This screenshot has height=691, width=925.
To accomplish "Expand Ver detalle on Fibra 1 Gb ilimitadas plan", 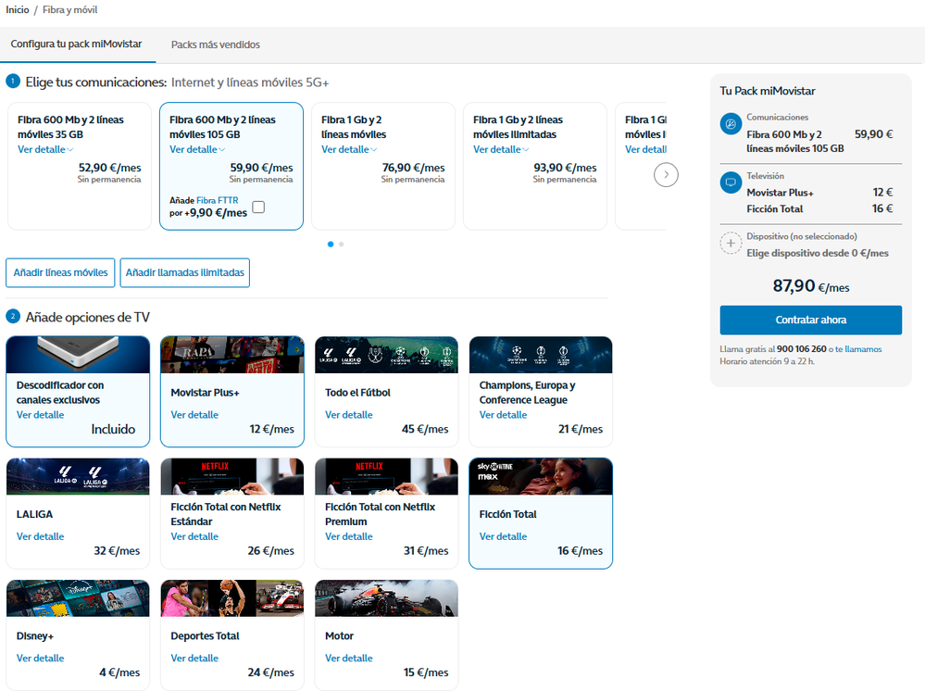I will 501,149.
